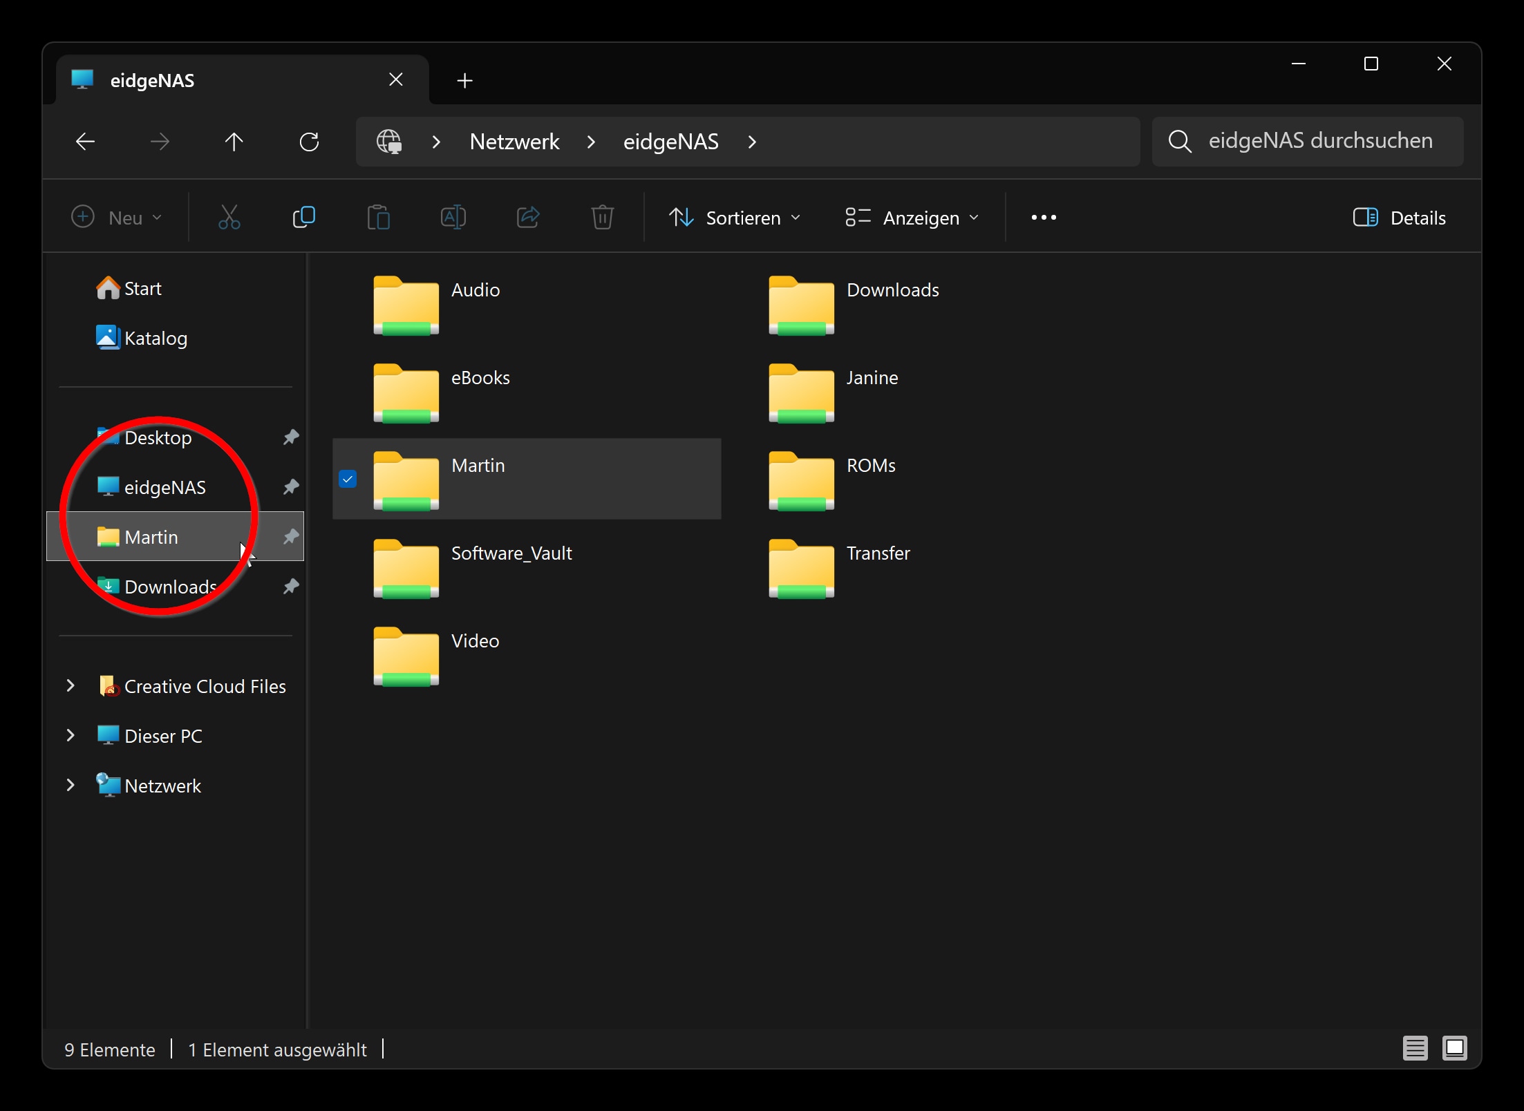Expand Dieser PC in the sidebar
The image size is (1524, 1111).
[70, 736]
